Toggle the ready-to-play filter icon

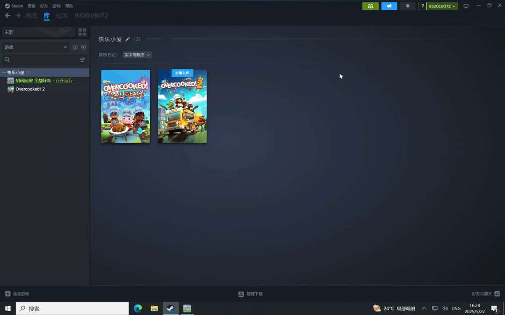(83, 47)
